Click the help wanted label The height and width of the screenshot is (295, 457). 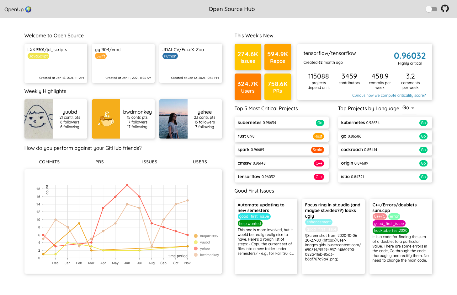click(250, 224)
